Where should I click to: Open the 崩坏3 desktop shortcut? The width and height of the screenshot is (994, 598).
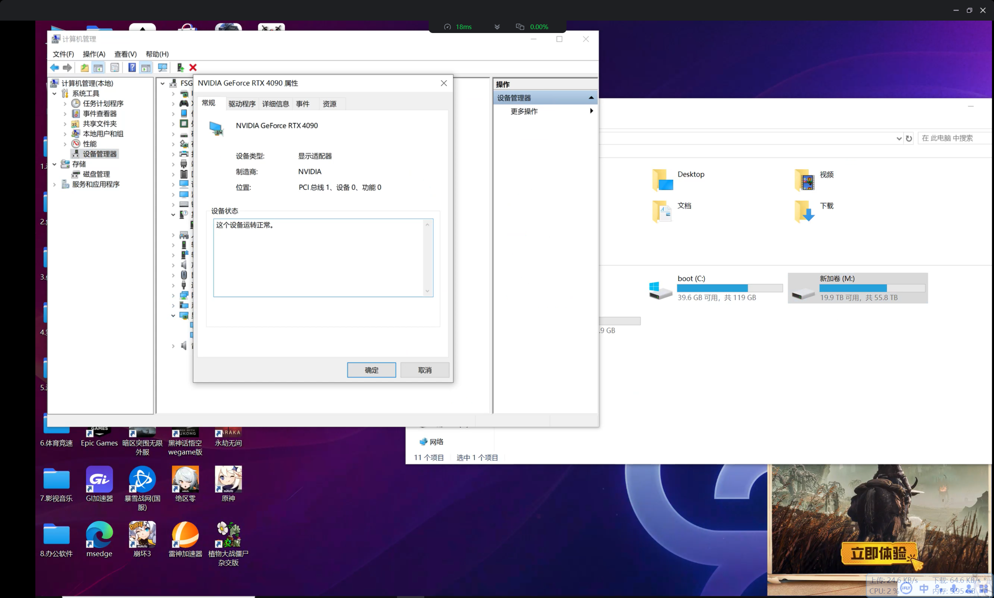click(x=142, y=539)
